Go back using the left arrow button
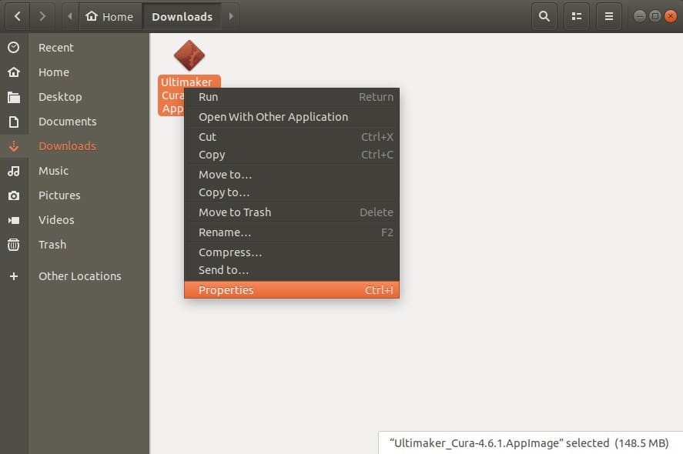 18,16
